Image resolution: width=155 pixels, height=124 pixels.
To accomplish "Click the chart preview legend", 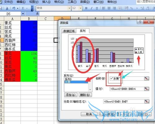I will tap(139, 51).
